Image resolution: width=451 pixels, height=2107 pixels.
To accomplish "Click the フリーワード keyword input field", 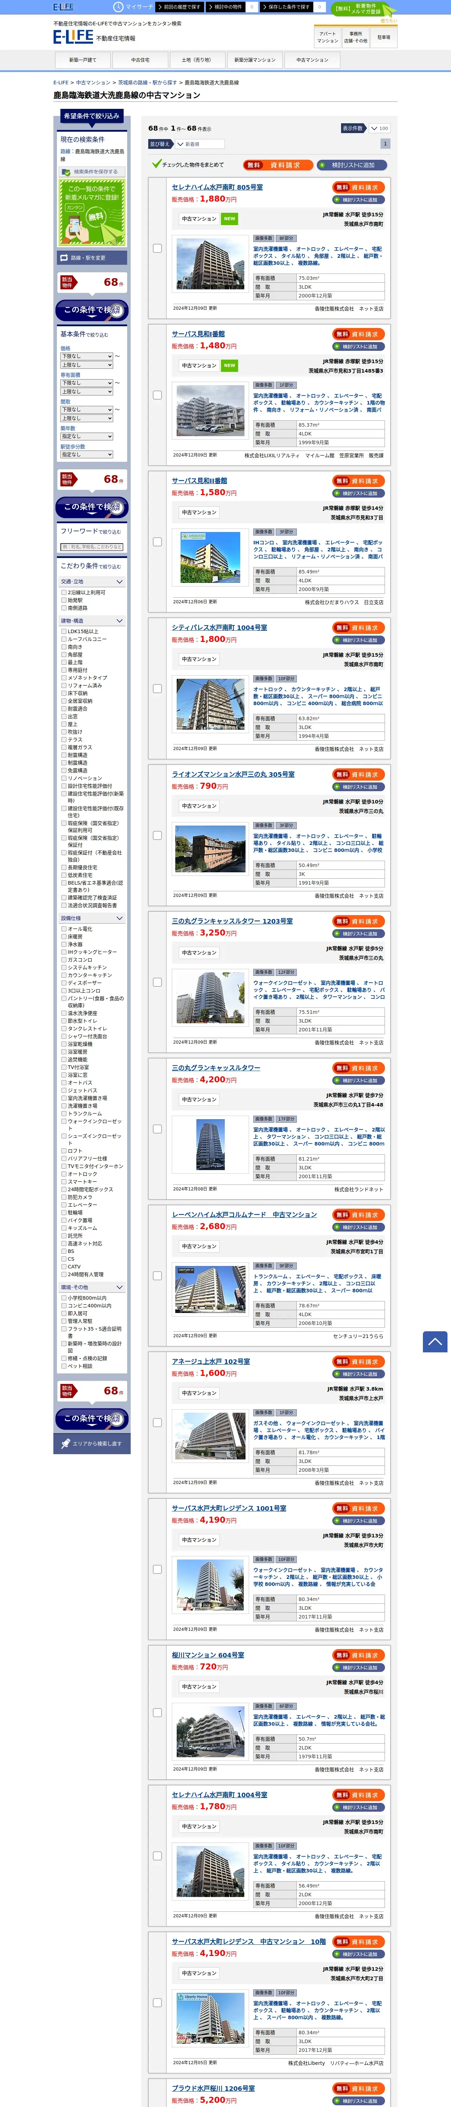I will click(x=92, y=547).
